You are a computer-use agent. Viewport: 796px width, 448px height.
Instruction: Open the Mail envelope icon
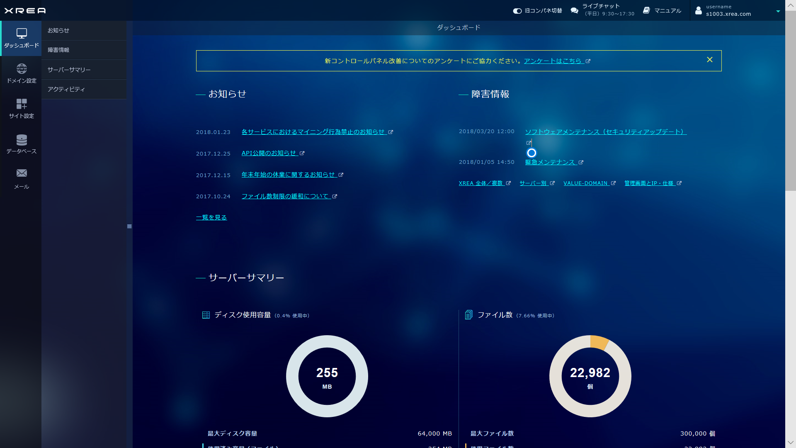[x=22, y=173]
